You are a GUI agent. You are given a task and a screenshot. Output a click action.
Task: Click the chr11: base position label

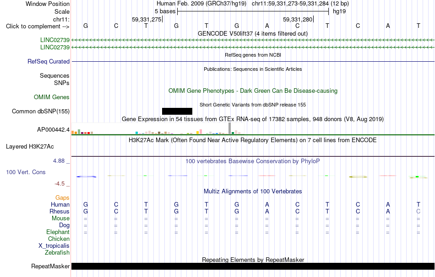click(x=61, y=19)
